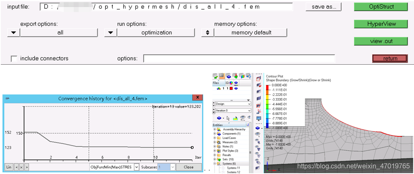Toggle the memory options stepper arrow
Screen dimensions: 414x174
click(207, 33)
